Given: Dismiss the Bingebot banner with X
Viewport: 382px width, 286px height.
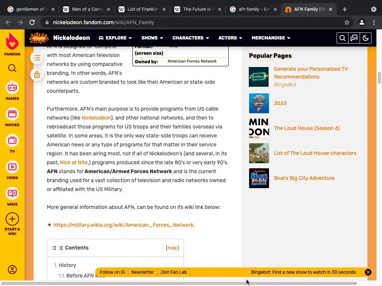Looking at the screenshot, I should [x=368, y=272].
